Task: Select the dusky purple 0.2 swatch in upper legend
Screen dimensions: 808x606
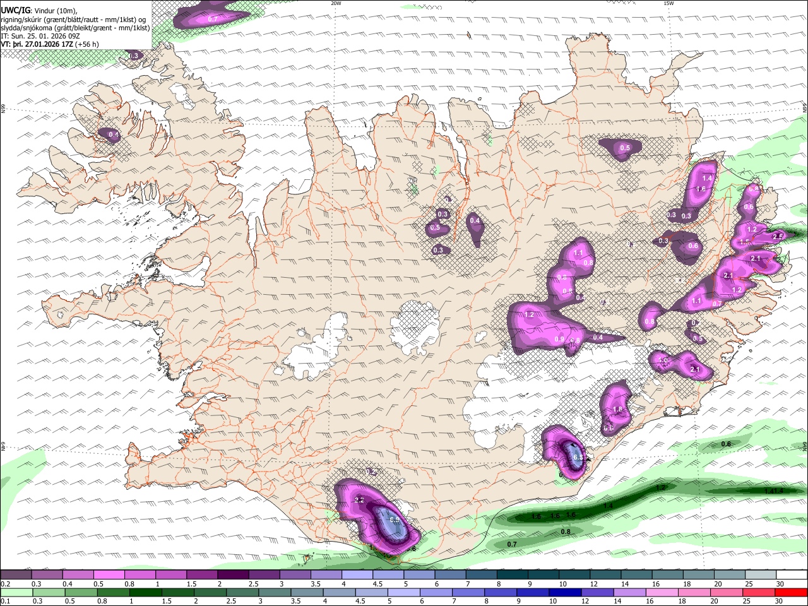Action: tap(16, 575)
